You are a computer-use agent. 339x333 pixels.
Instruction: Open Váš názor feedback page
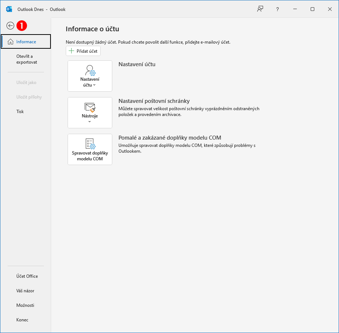pyautogui.click(x=25, y=290)
